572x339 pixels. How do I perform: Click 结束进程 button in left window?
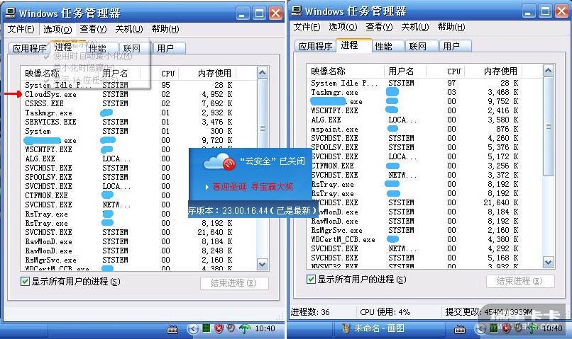coord(234,283)
